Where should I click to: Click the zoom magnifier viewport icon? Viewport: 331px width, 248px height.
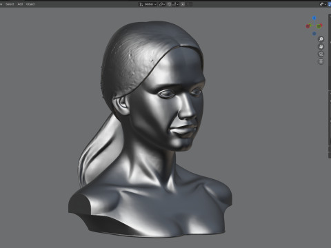click(321, 39)
